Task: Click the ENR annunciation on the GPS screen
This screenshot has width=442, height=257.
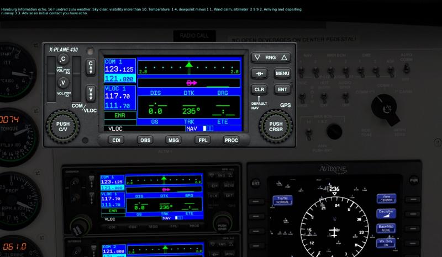Action: click(x=120, y=115)
